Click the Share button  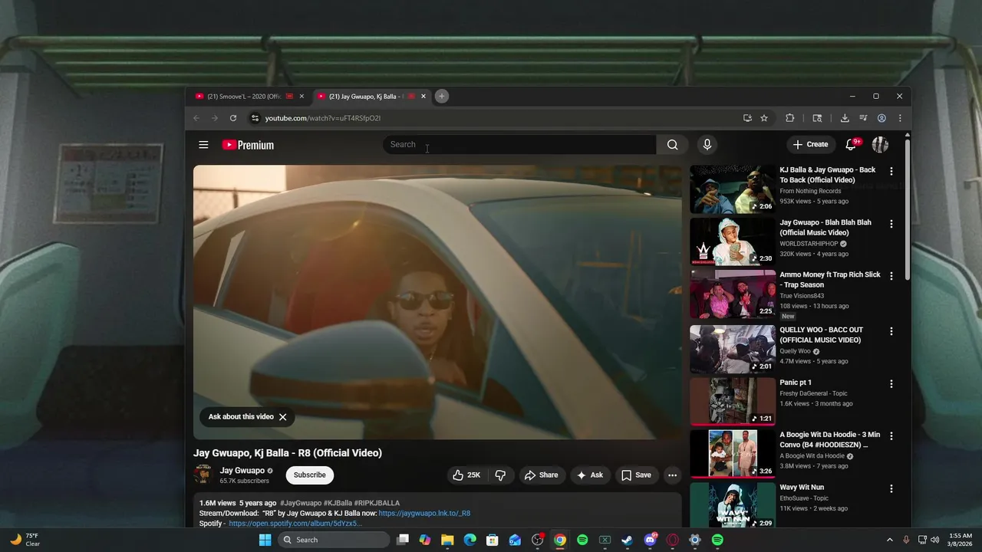(x=541, y=475)
